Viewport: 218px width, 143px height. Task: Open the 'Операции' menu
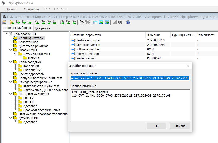click(x=31, y=9)
